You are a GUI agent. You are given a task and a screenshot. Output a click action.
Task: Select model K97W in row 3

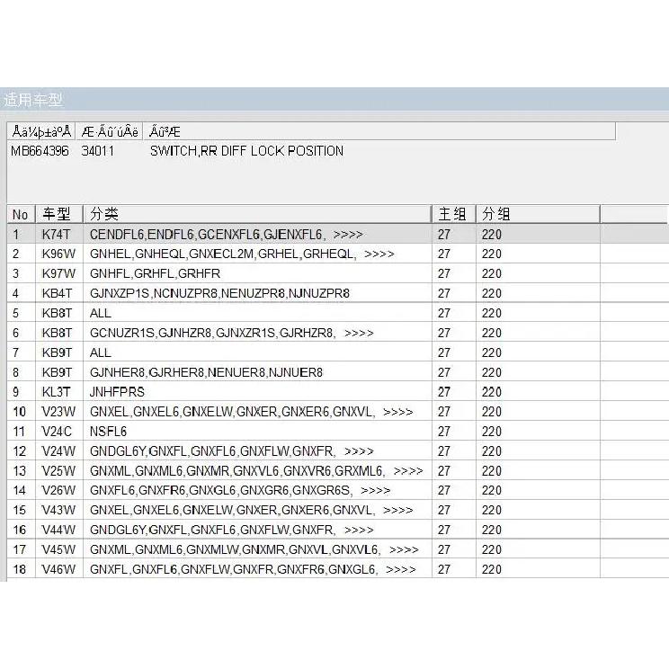click(x=58, y=273)
